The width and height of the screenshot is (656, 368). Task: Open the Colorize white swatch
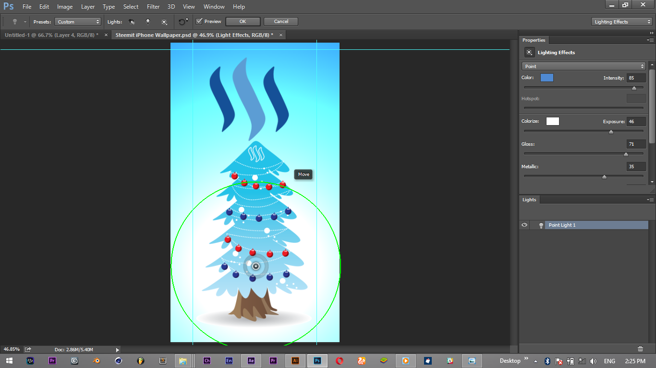553,121
